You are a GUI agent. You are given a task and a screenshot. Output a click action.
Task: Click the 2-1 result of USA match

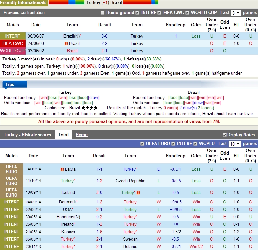[x=99, y=209]
